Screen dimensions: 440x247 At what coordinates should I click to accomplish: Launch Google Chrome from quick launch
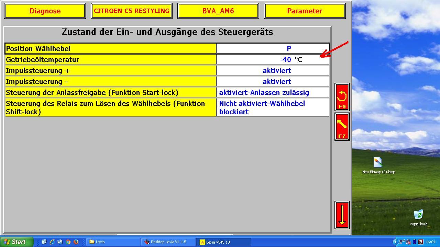pyautogui.click(x=68, y=242)
